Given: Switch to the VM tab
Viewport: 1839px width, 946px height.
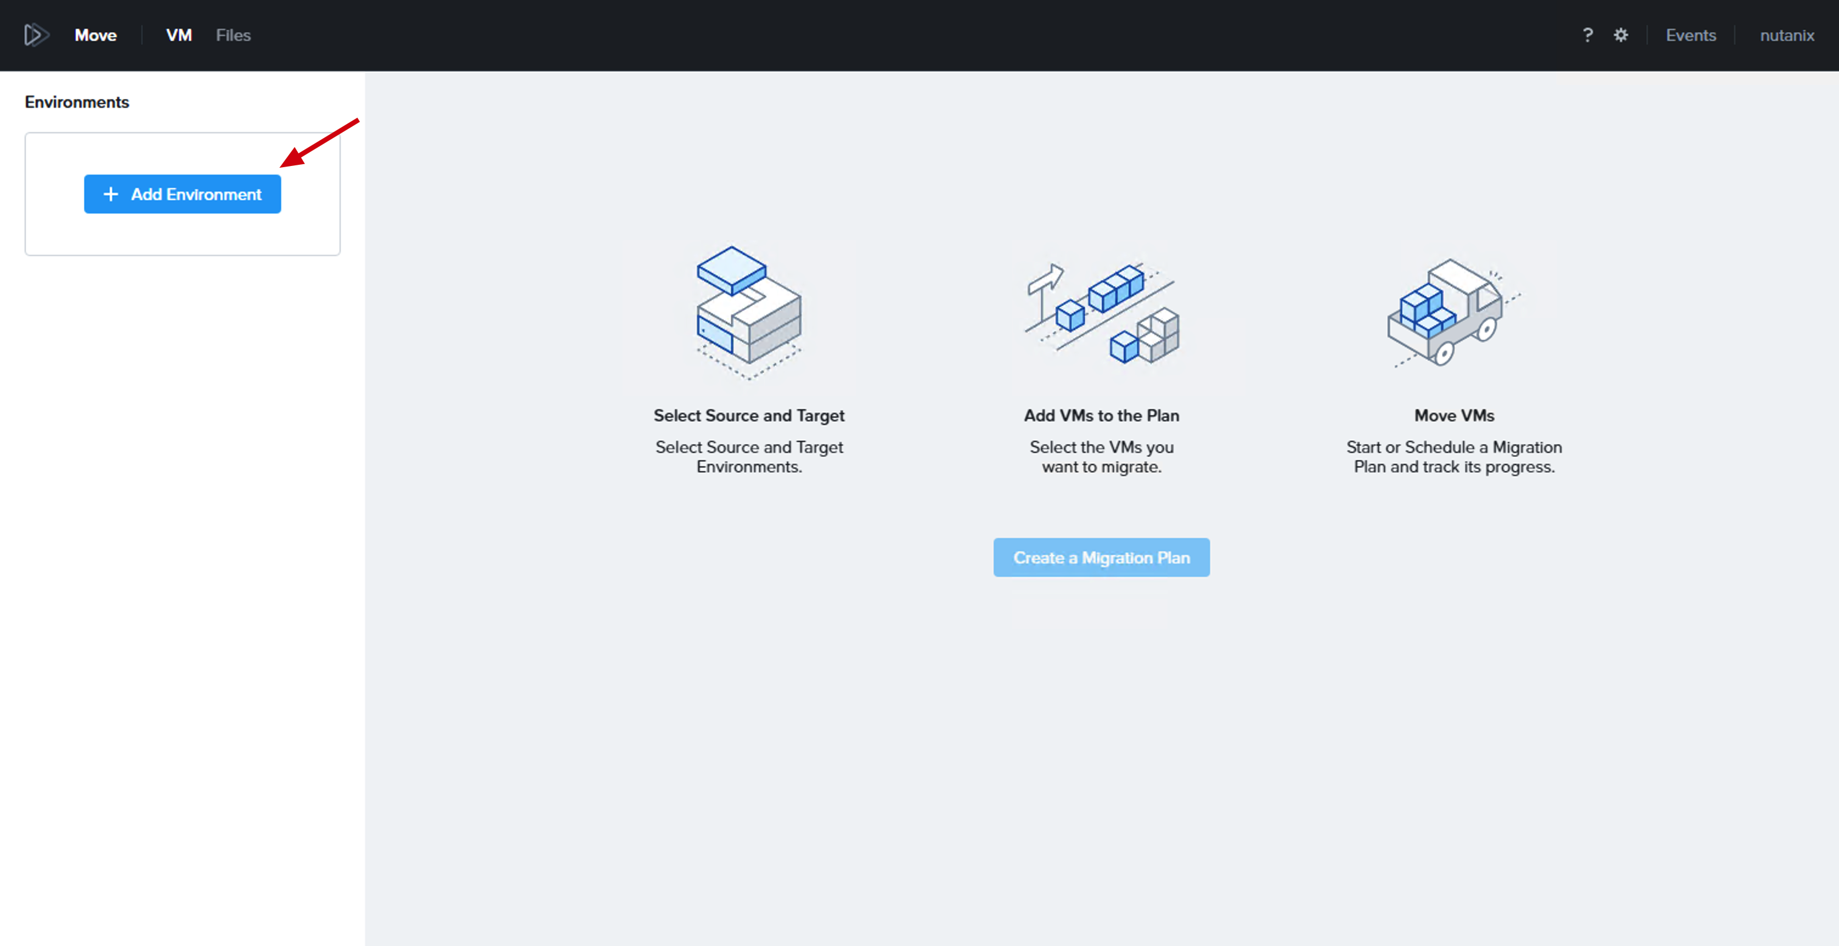Looking at the screenshot, I should [178, 35].
